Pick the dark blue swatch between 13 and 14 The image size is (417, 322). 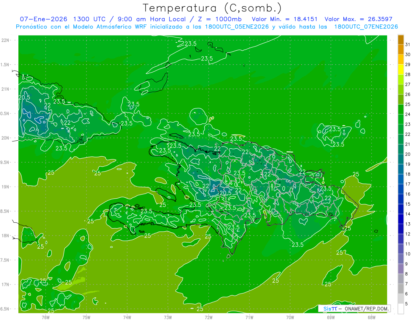pyautogui.click(x=401, y=219)
